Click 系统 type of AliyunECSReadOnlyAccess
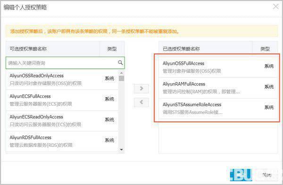Screen dimensions: 283x185 tap(109, 119)
